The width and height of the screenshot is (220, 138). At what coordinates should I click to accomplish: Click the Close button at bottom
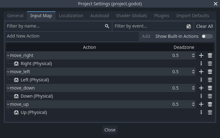(x=110, y=130)
